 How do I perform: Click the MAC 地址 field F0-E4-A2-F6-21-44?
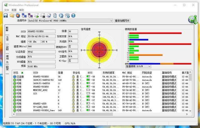pyautogui.click(x=42, y=36)
